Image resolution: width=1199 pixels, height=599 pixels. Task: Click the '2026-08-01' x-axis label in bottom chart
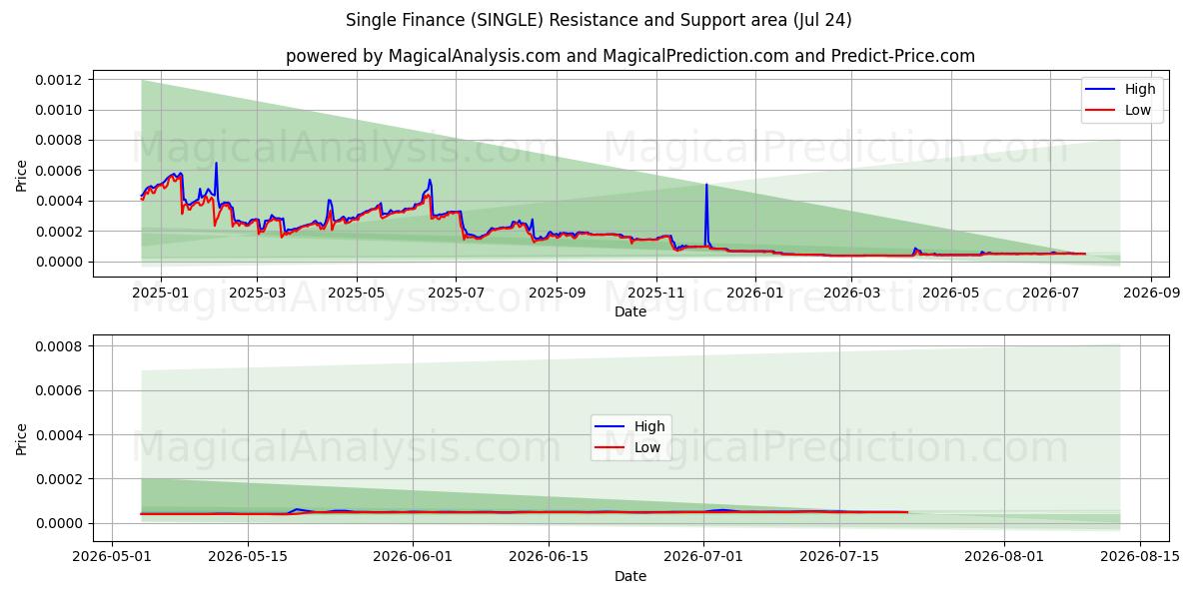point(1004,558)
